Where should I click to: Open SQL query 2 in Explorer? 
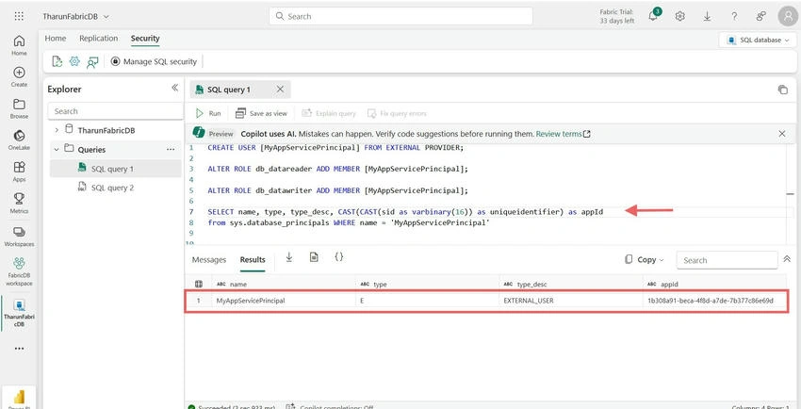coord(116,188)
